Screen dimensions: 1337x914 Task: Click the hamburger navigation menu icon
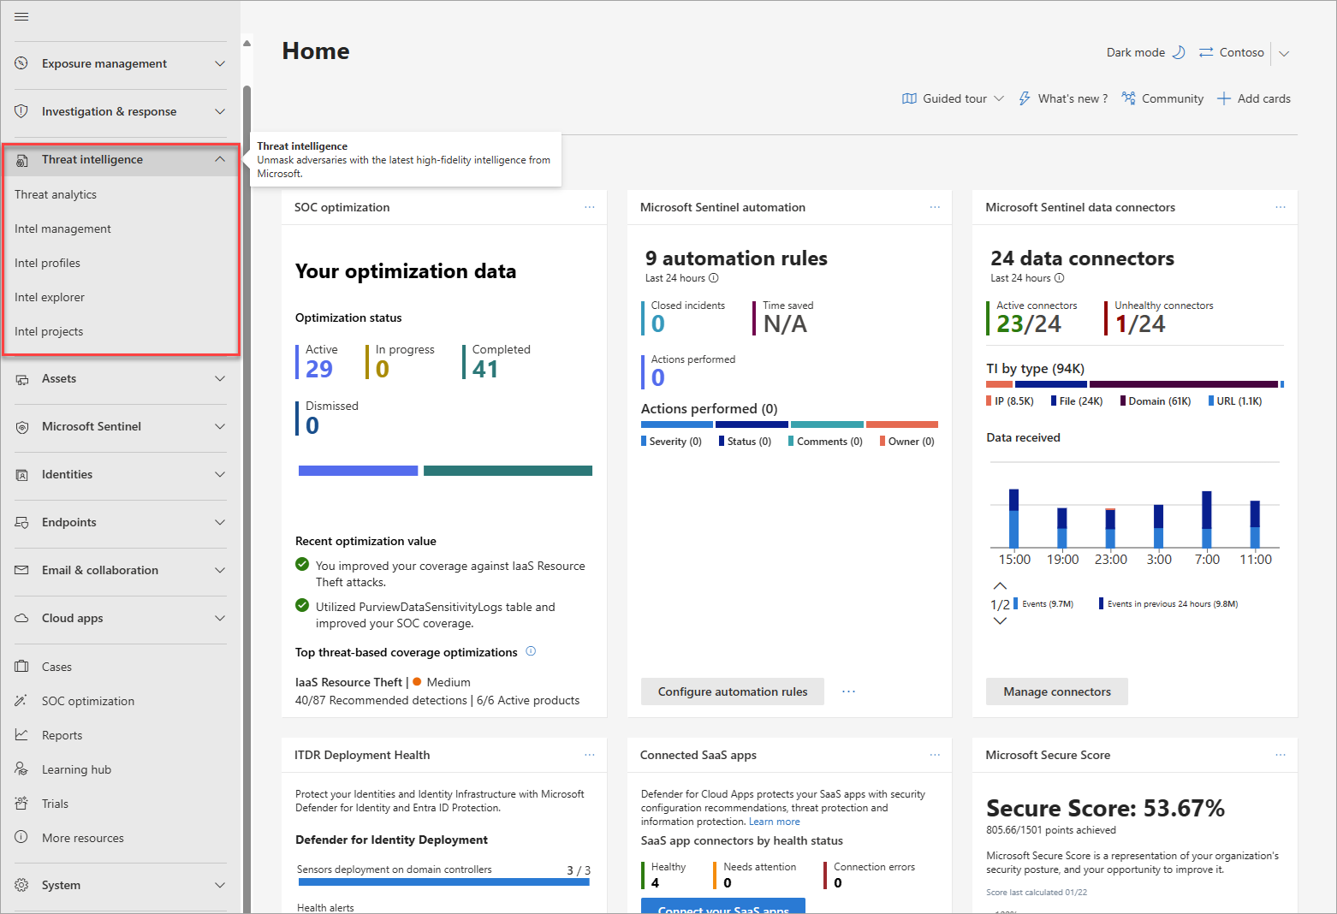point(21,16)
